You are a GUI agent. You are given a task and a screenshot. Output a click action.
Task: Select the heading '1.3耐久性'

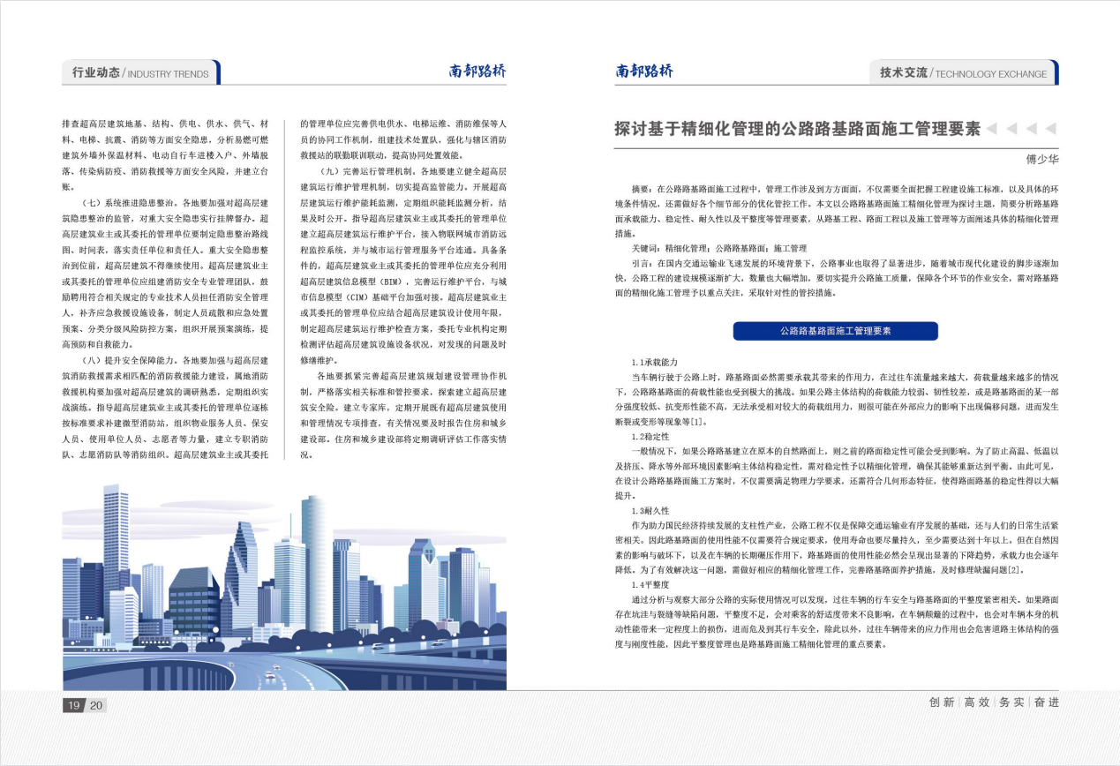[x=650, y=511]
